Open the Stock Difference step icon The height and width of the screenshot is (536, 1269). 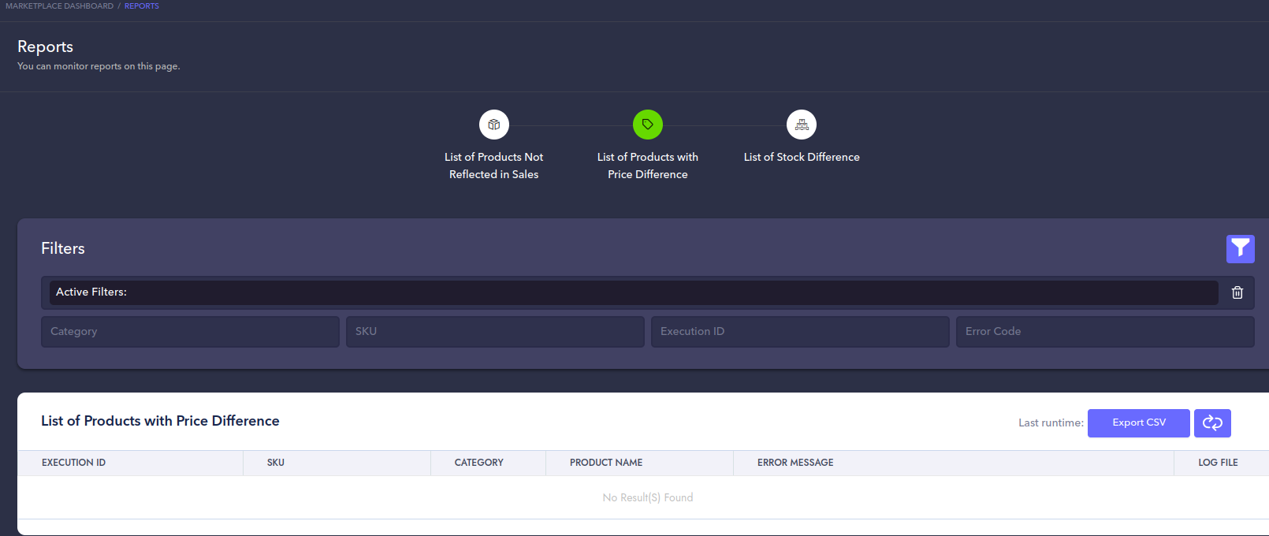coord(801,125)
